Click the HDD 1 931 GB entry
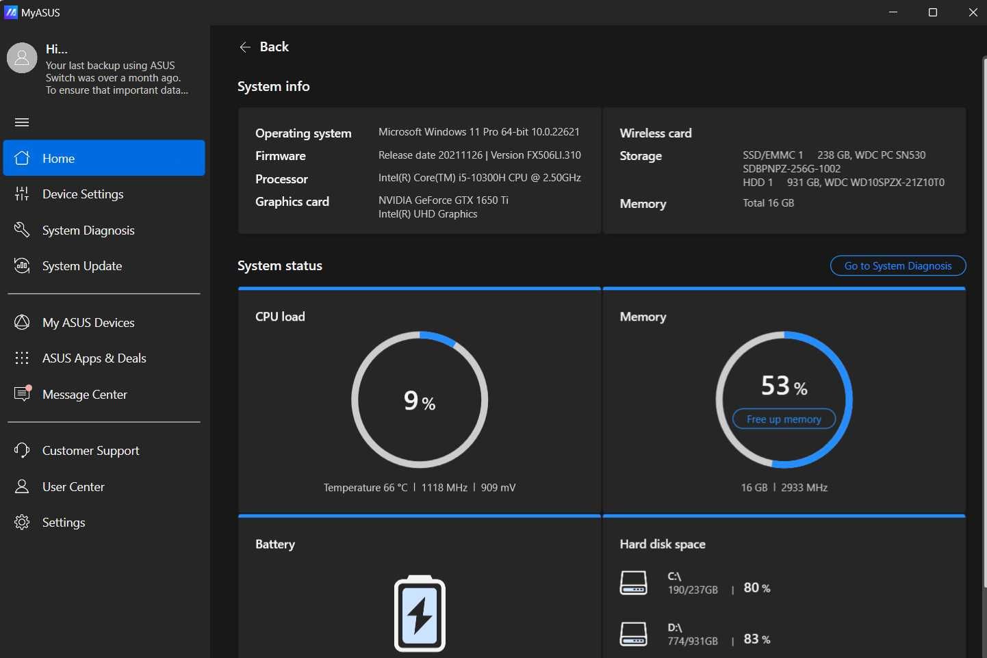Image resolution: width=987 pixels, height=658 pixels. (843, 183)
